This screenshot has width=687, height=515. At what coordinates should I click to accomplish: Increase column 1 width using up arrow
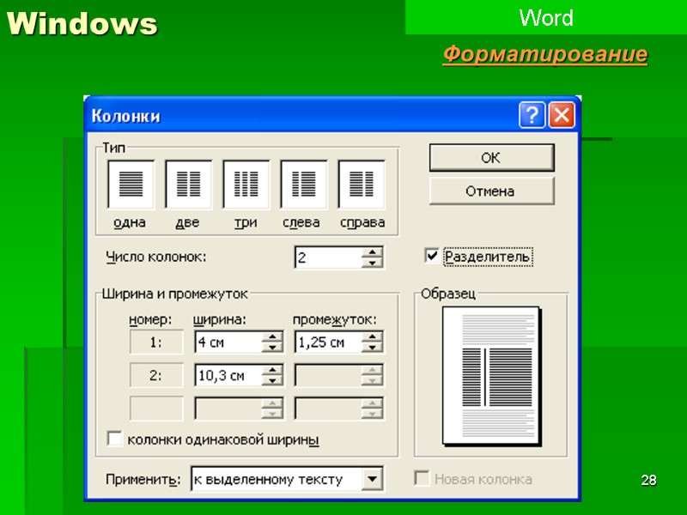tap(272, 336)
